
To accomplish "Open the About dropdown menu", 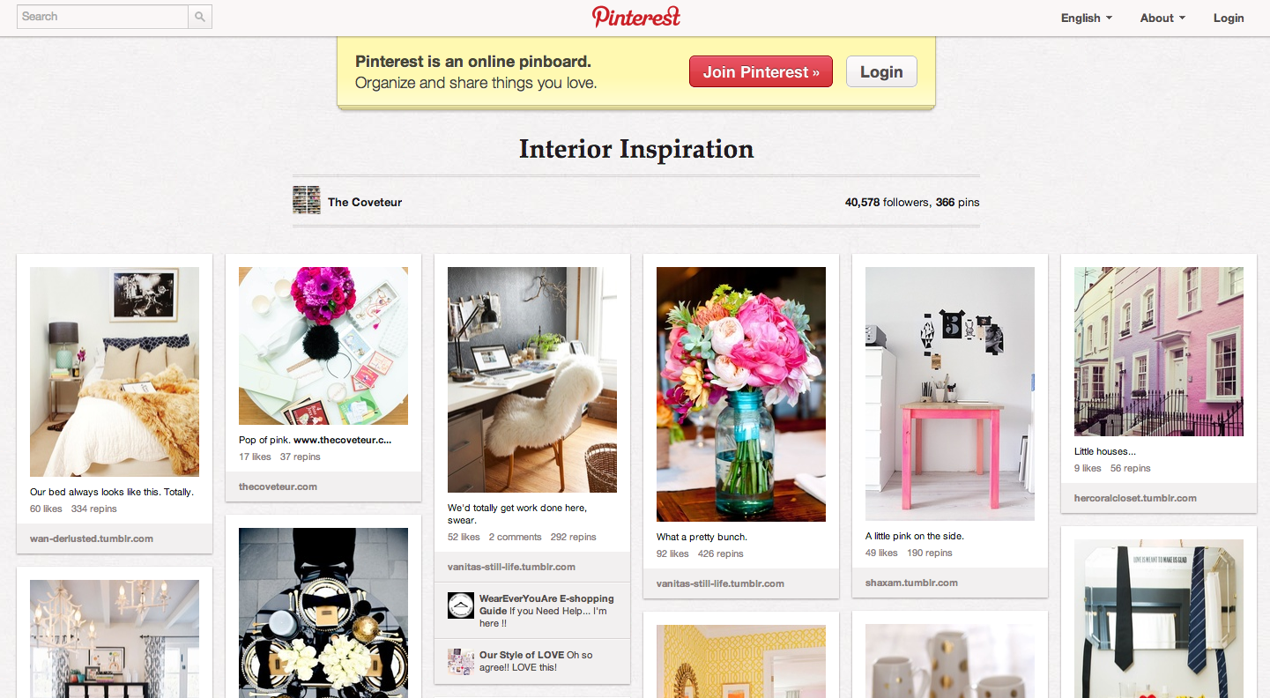I will click(1162, 18).
